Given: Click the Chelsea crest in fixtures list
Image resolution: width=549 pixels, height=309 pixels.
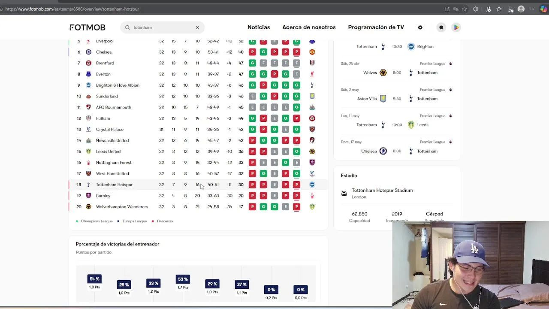Looking at the screenshot, I should point(383,151).
